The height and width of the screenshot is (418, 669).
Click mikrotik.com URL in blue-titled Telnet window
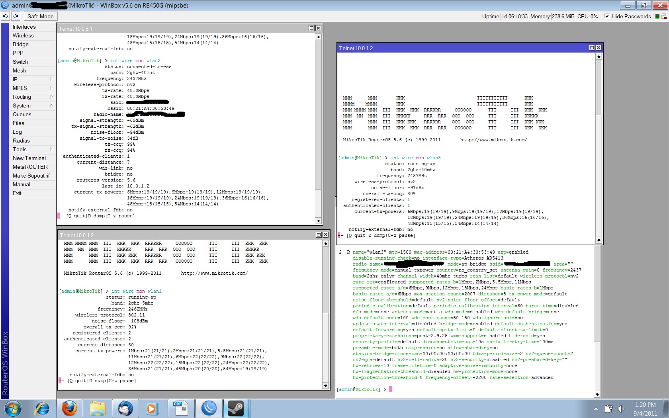pyautogui.click(x=493, y=140)
